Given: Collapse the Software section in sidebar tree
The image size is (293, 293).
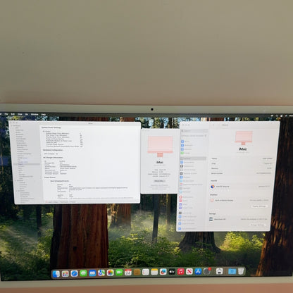Looking at the screenshot, I should [x=17, y=191].
